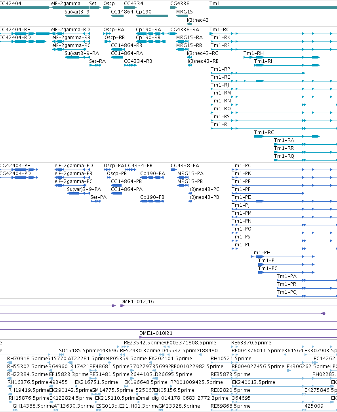Viewport: 337px width, 412px height.
Task: Select transcript Tm1-RG
Action: point(219,30)
